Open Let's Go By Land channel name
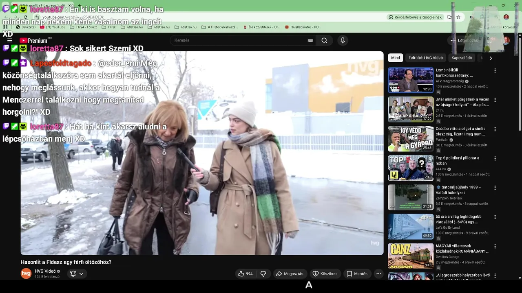 point(447,227)
